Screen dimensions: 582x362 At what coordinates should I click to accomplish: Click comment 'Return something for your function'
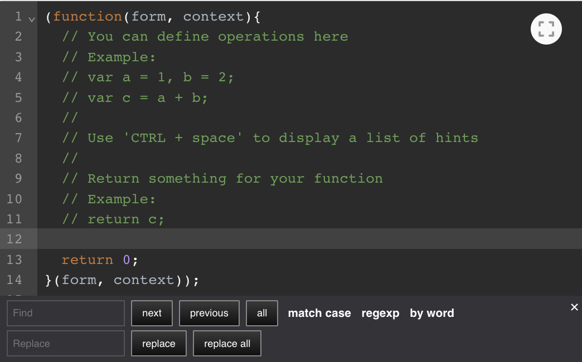coord(222,179)
